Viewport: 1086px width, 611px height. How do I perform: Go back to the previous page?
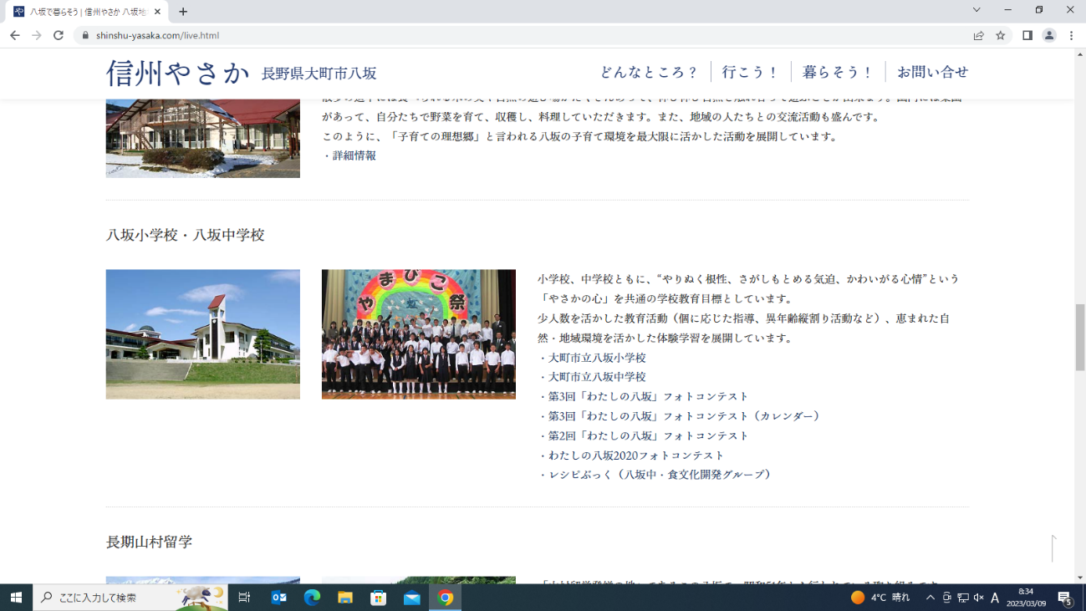14,35
